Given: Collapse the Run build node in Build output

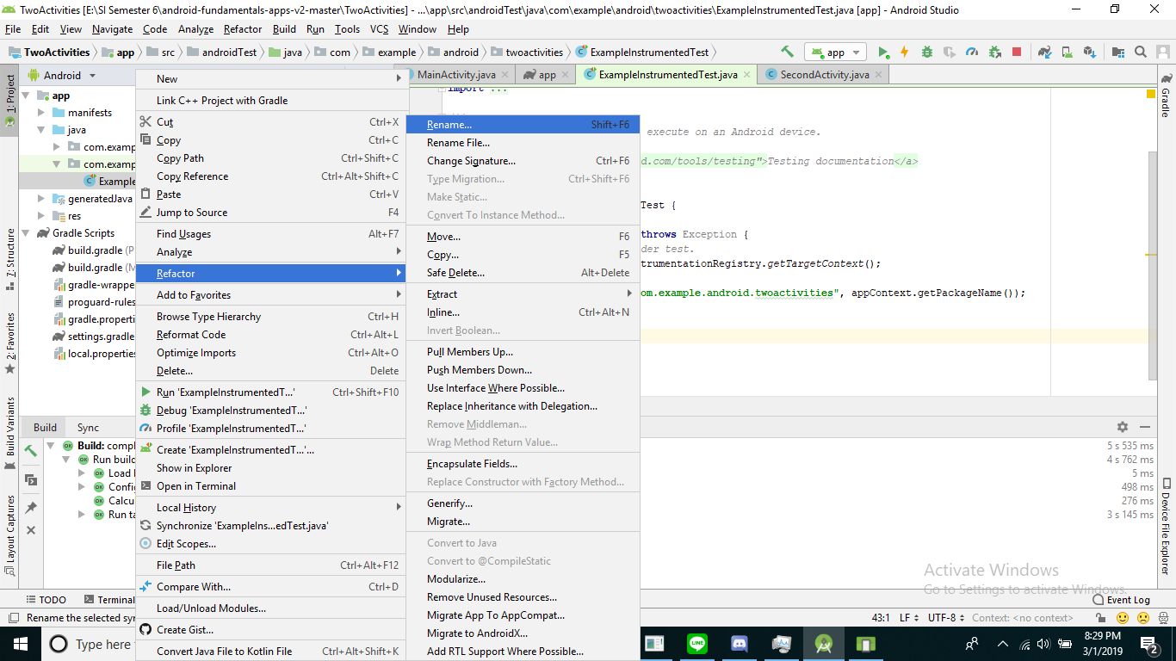Looking at the screenshot, I should coord(65,459).
